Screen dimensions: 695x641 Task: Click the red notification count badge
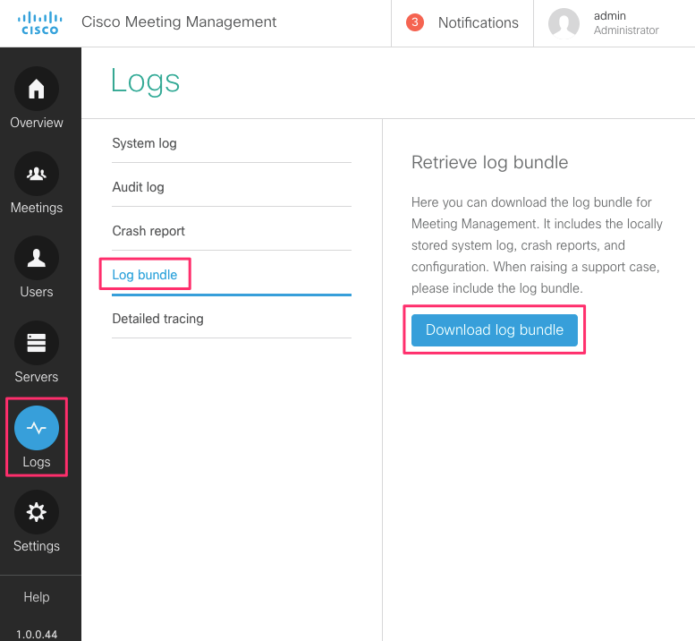click(x=415, y=22)
